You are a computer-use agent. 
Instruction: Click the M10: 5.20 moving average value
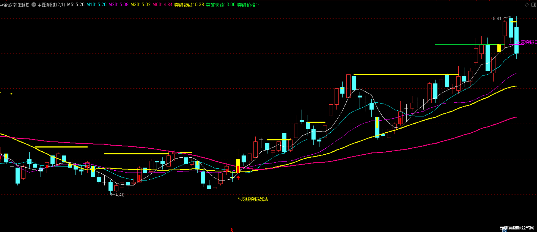click(96, 5)
